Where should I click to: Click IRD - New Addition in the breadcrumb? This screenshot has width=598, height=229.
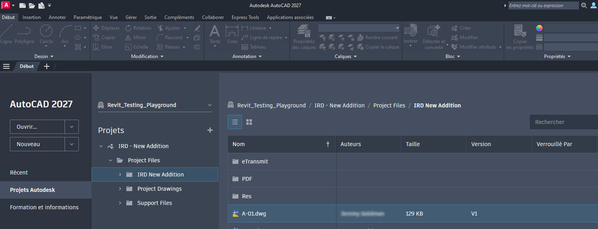point(339,105)
